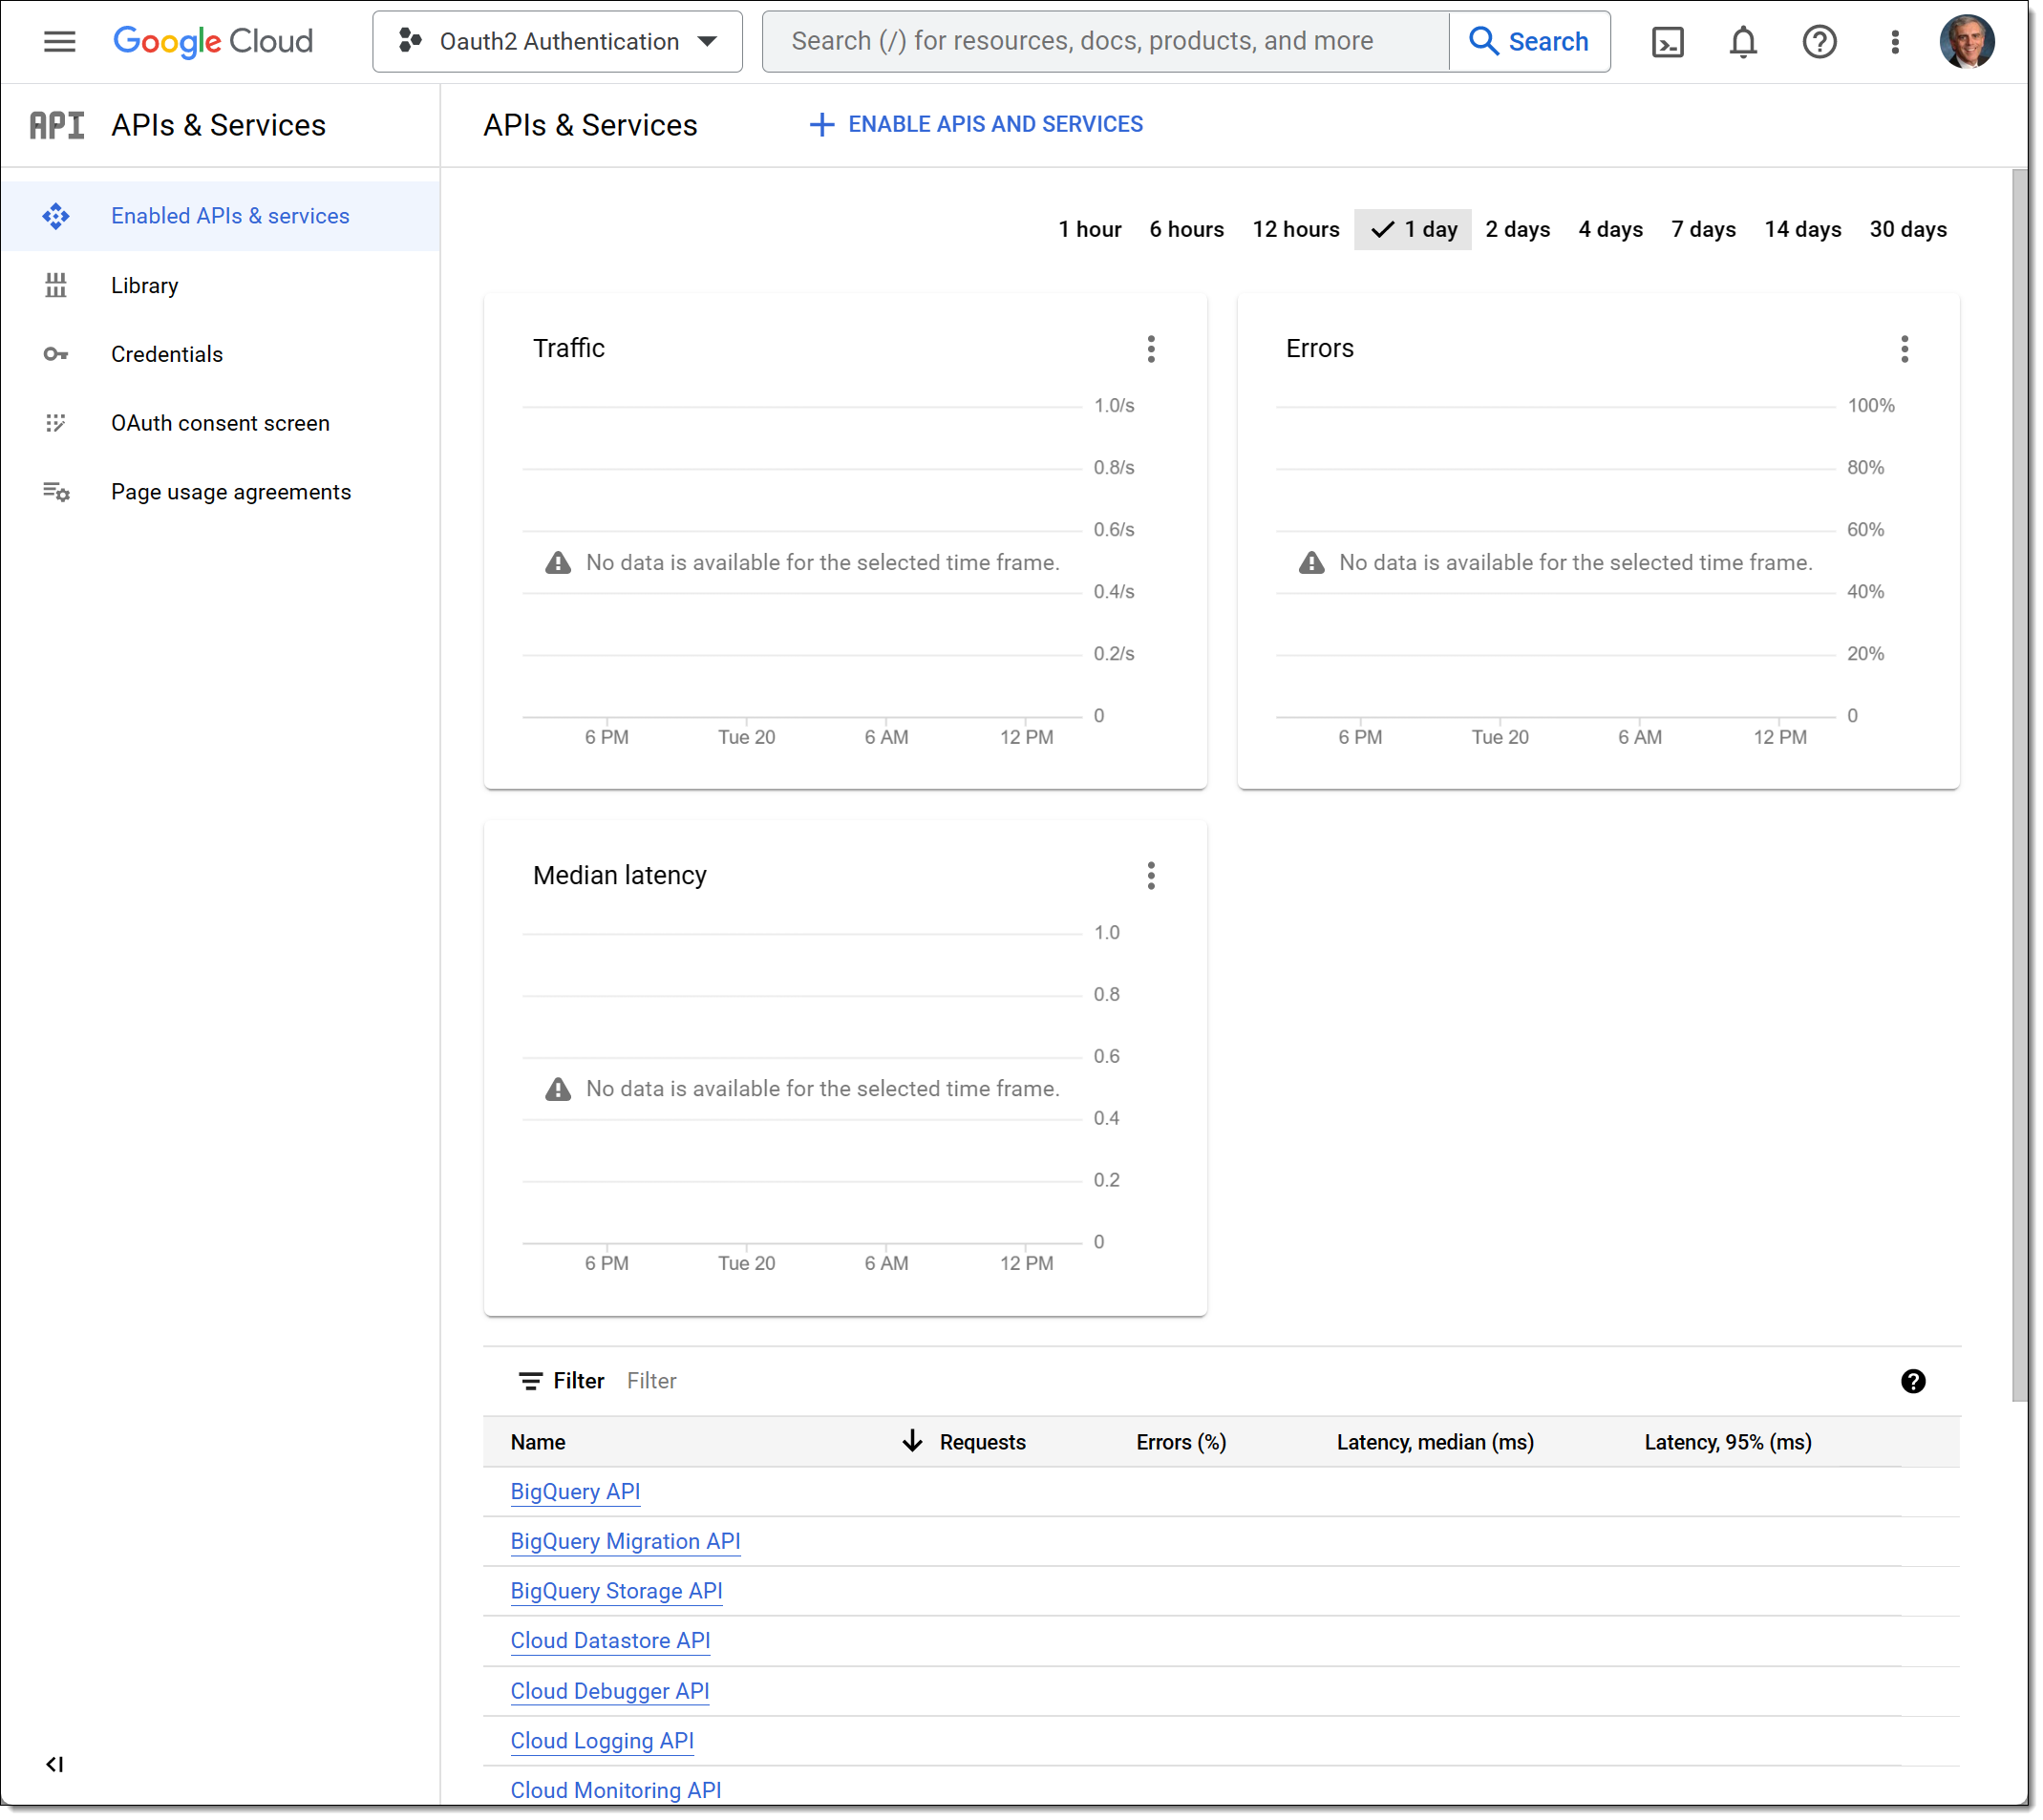
Task: Click the OAuth consent screen icon
Action: (56, 423)
